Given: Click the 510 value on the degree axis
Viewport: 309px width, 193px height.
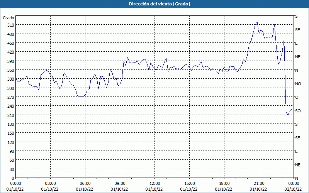Looking at the screenshot, I should tap(11, 25).
